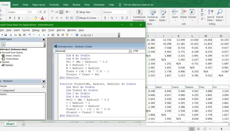Click the Clear eraser icon in Editing

point(202,19)
